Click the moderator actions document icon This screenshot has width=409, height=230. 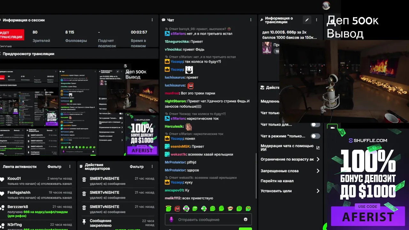click(81, 166)
